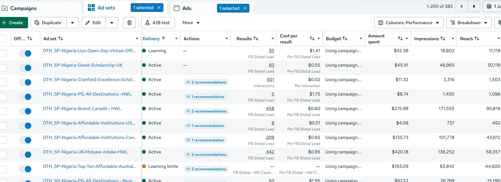501x182 pixels.
Task: Go to next results page arrow
Action: click(474, 6)
